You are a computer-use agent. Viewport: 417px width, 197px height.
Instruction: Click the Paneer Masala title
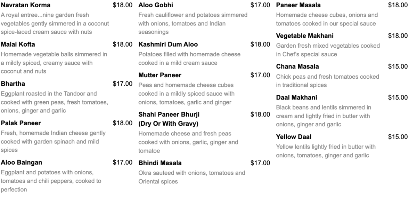[299, 5]
